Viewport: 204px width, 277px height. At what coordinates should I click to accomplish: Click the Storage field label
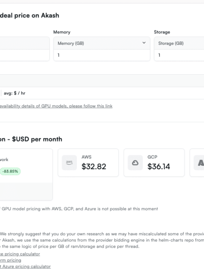(x=162, y=32)
